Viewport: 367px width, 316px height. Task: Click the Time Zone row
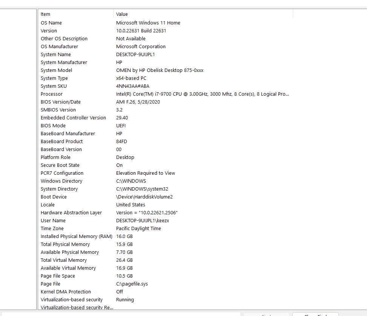75,228
